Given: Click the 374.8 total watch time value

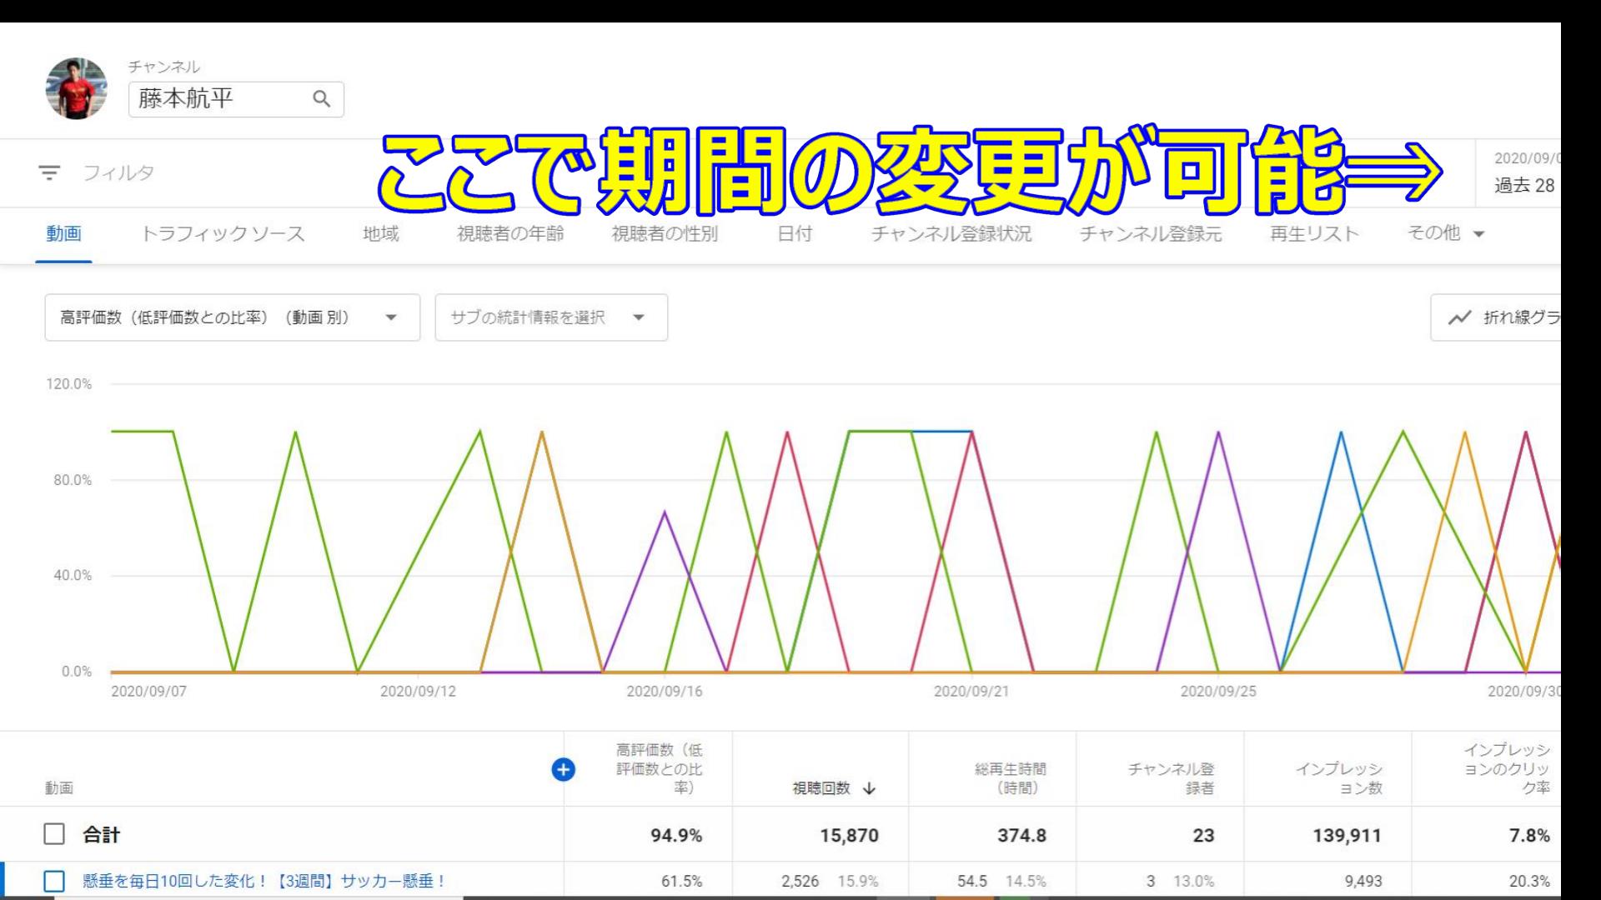Looking at the screenshot, I should [x=1021, y=835].
